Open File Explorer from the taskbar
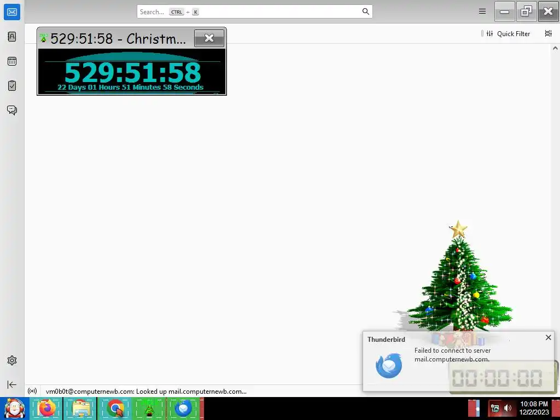Image resolution: width=560 pixels, height=420 pixels. click(x=81, y=408)
